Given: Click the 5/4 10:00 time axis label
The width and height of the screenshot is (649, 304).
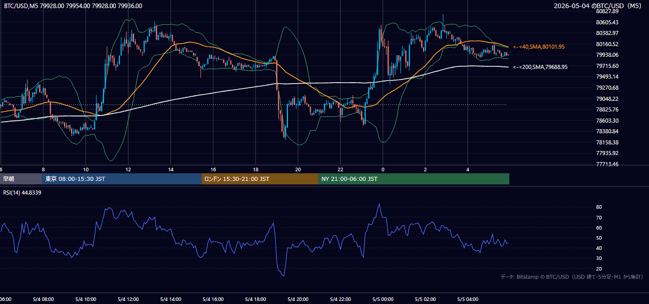Looking at the screenshot, I should pyautogui.click(x=86, y=299).
